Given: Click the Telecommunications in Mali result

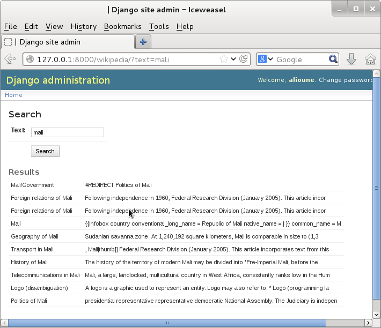Looking at the screenshot, I should coord(45,275).
